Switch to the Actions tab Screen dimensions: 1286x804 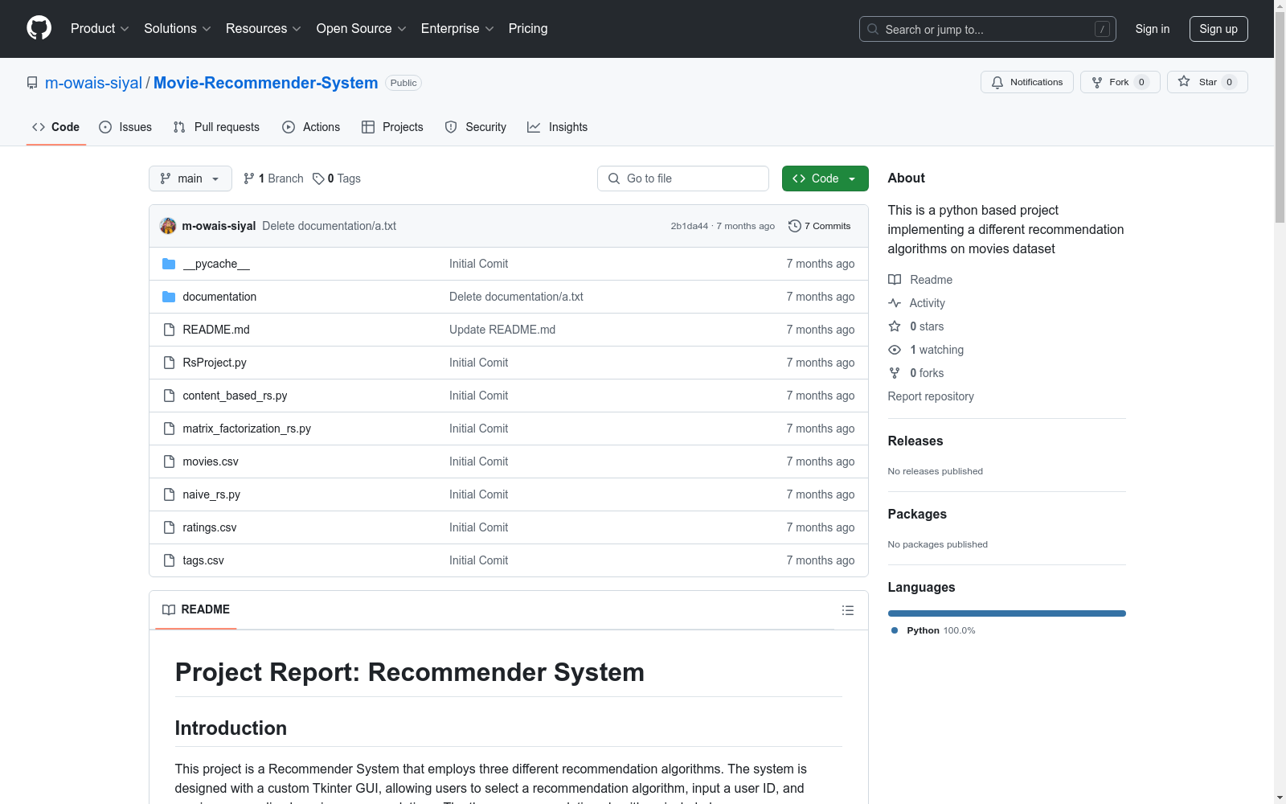point(311,127)
